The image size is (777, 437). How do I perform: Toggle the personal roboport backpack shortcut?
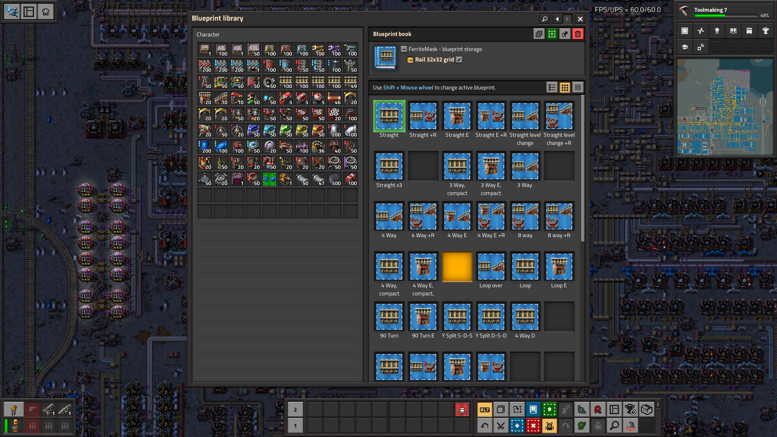tap(550, 426)
